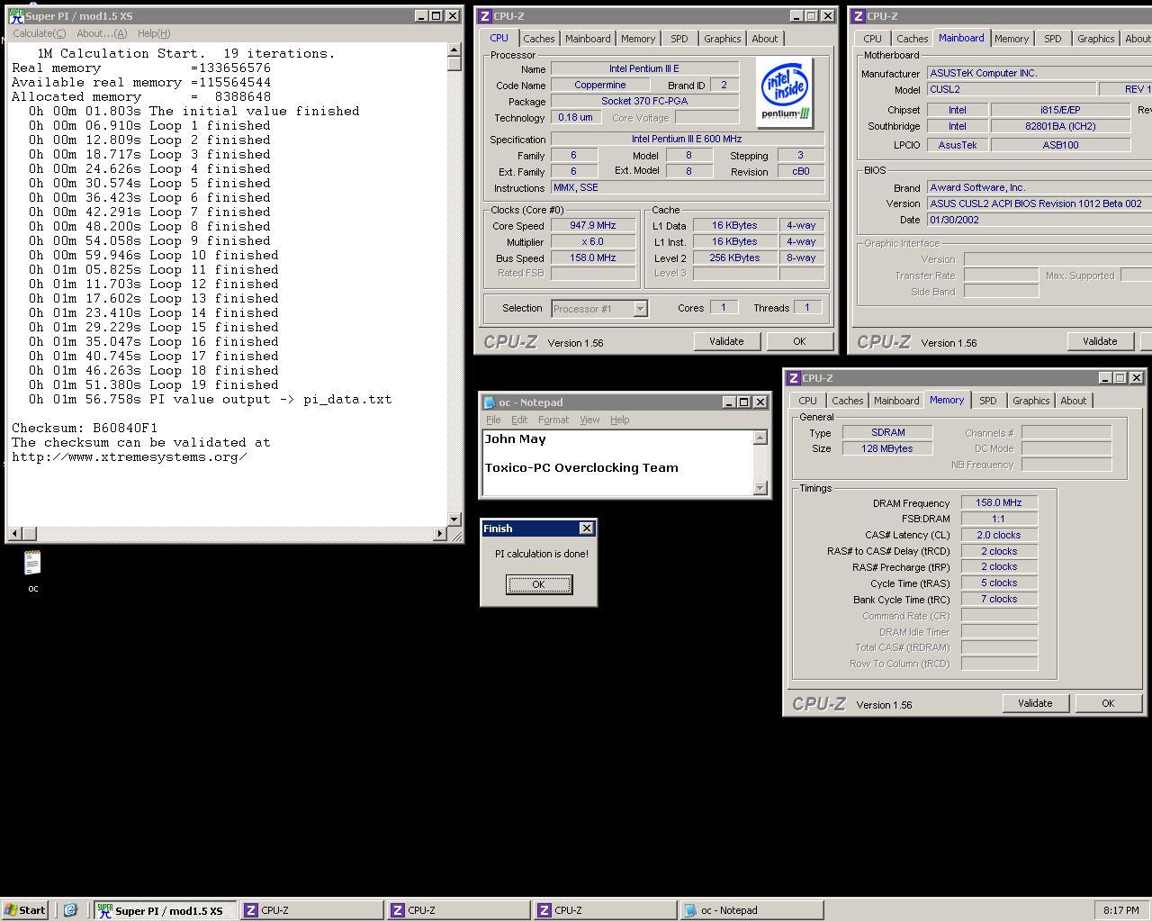Click the Core Speed value 947.9 MHz
1152x922 pixels.
tap(593, 226)
